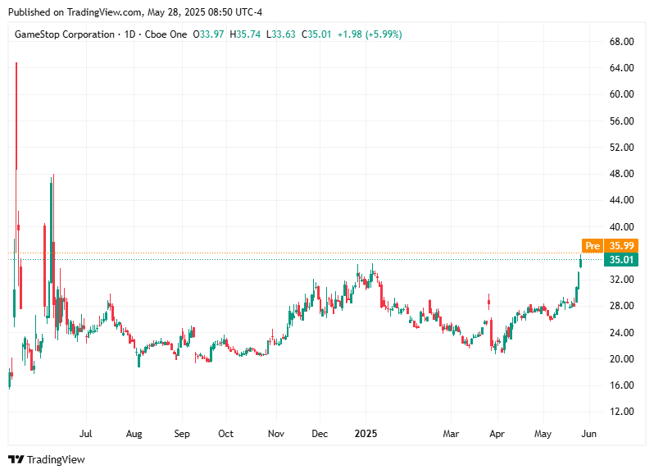The width and height of the screenshot is (654, 474).
Task: Click the 16.00 price axis label
Action: click(x=621, y=385)
